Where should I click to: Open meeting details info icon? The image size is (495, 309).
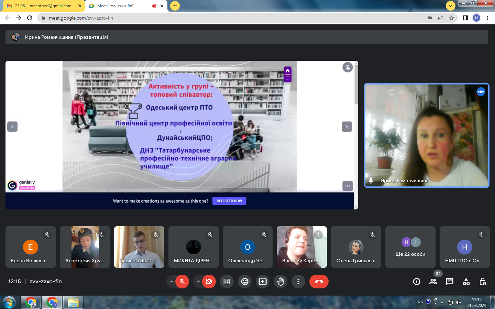(x=417, y=282)
